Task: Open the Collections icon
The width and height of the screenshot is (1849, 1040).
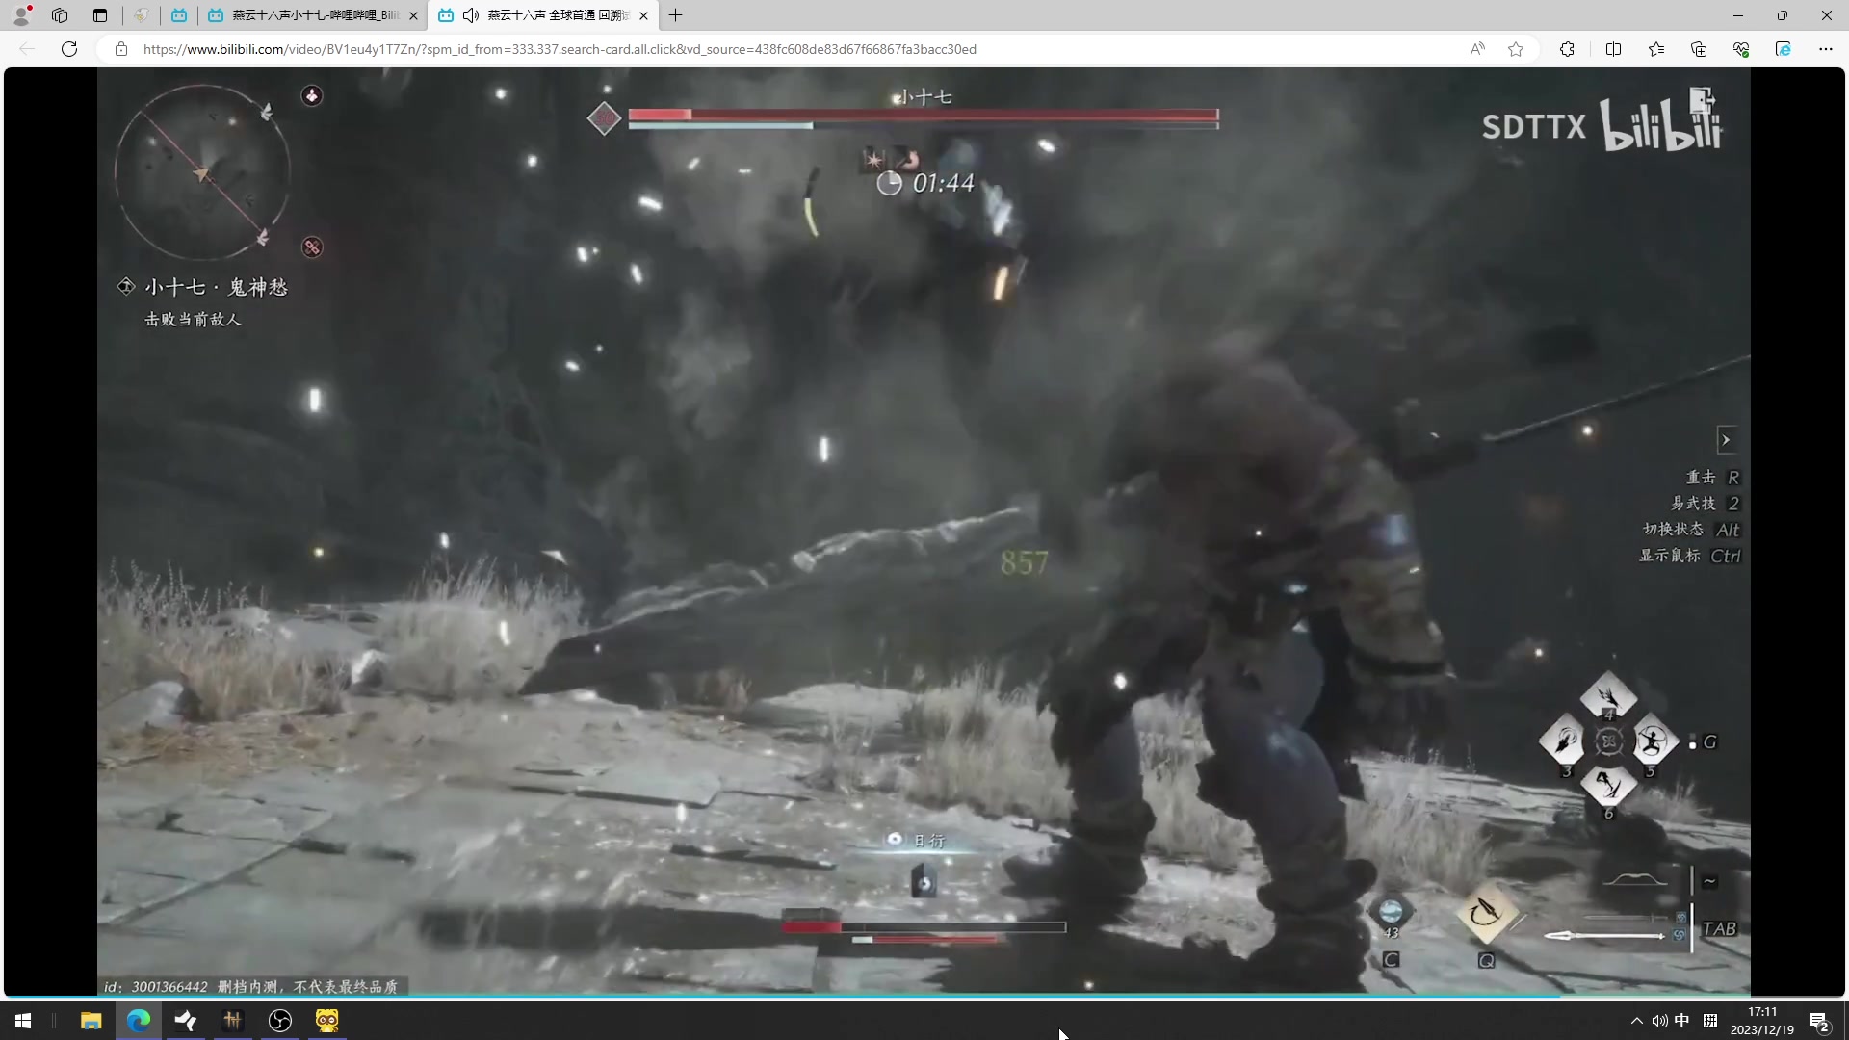Action: click(x=1699, y=49)
